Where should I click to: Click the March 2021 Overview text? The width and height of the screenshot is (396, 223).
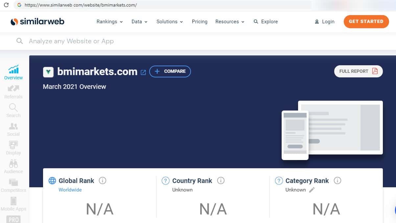(x=74, y=87)
